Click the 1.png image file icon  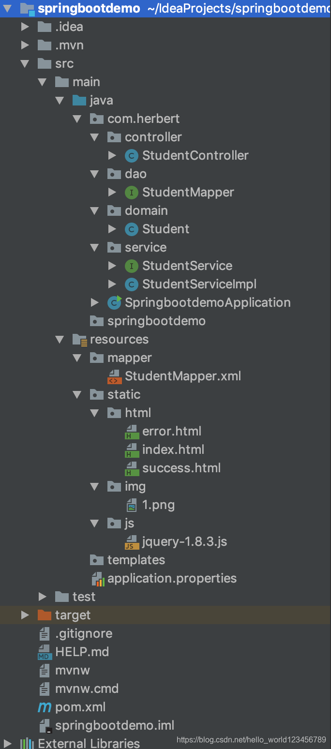pos(131,505)
